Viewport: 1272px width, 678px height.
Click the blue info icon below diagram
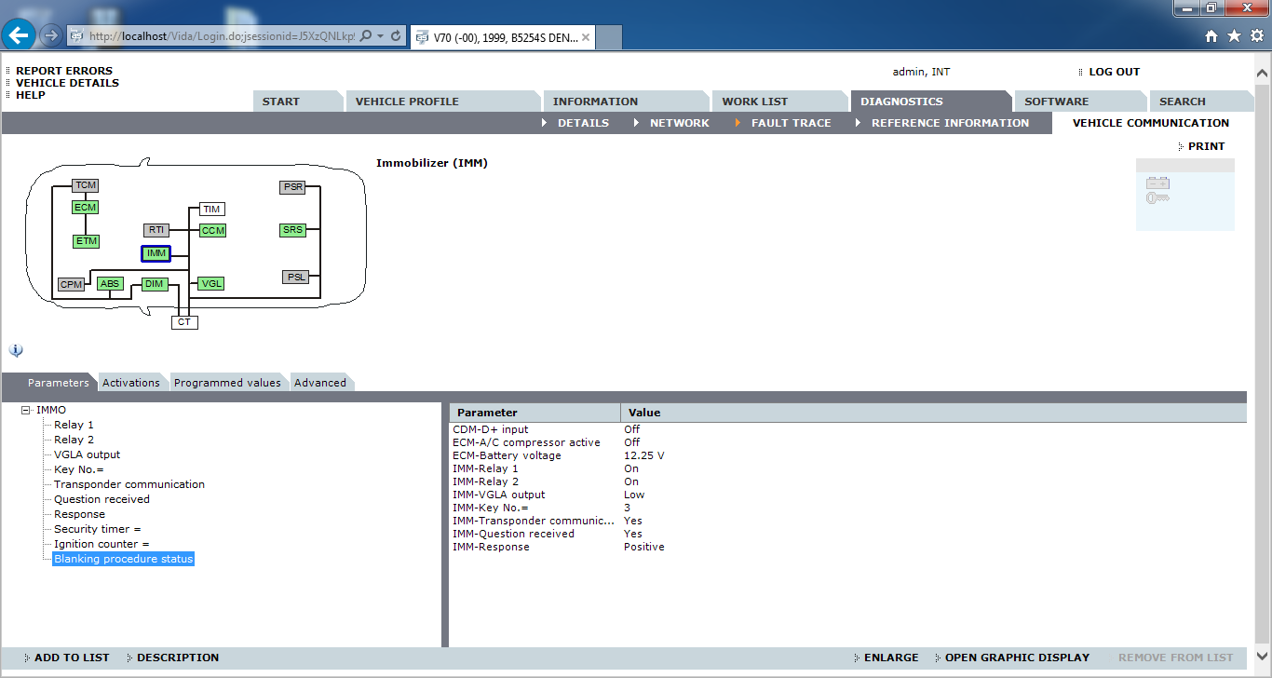point(16,351)
